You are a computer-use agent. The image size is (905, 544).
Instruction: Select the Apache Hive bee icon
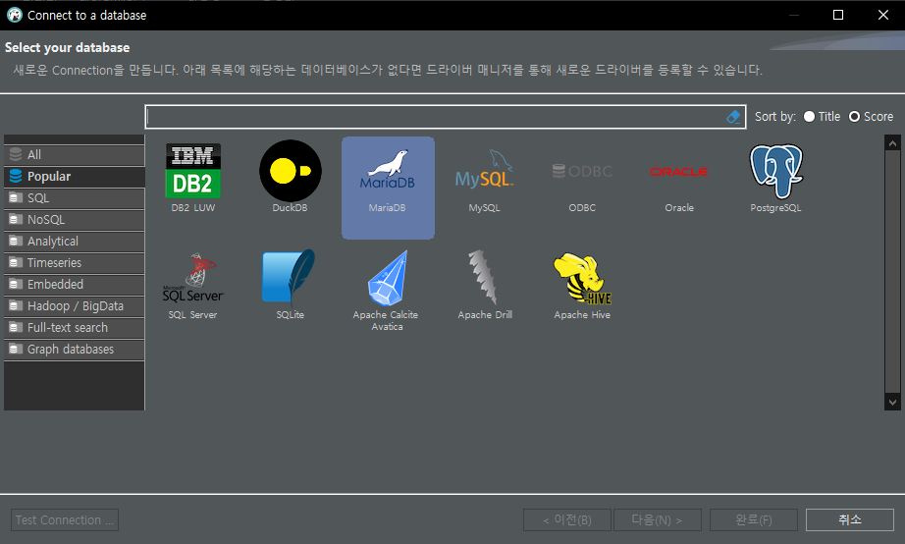click(x=582, y=278)
